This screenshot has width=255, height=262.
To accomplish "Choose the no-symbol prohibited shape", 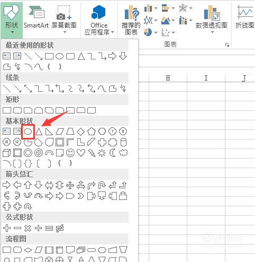I will coord(39,153).
